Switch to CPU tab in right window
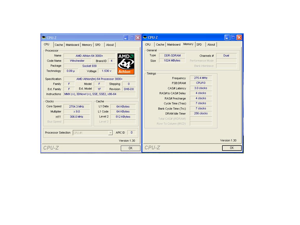This screenshot has width=300, height=225. (149, 45)
